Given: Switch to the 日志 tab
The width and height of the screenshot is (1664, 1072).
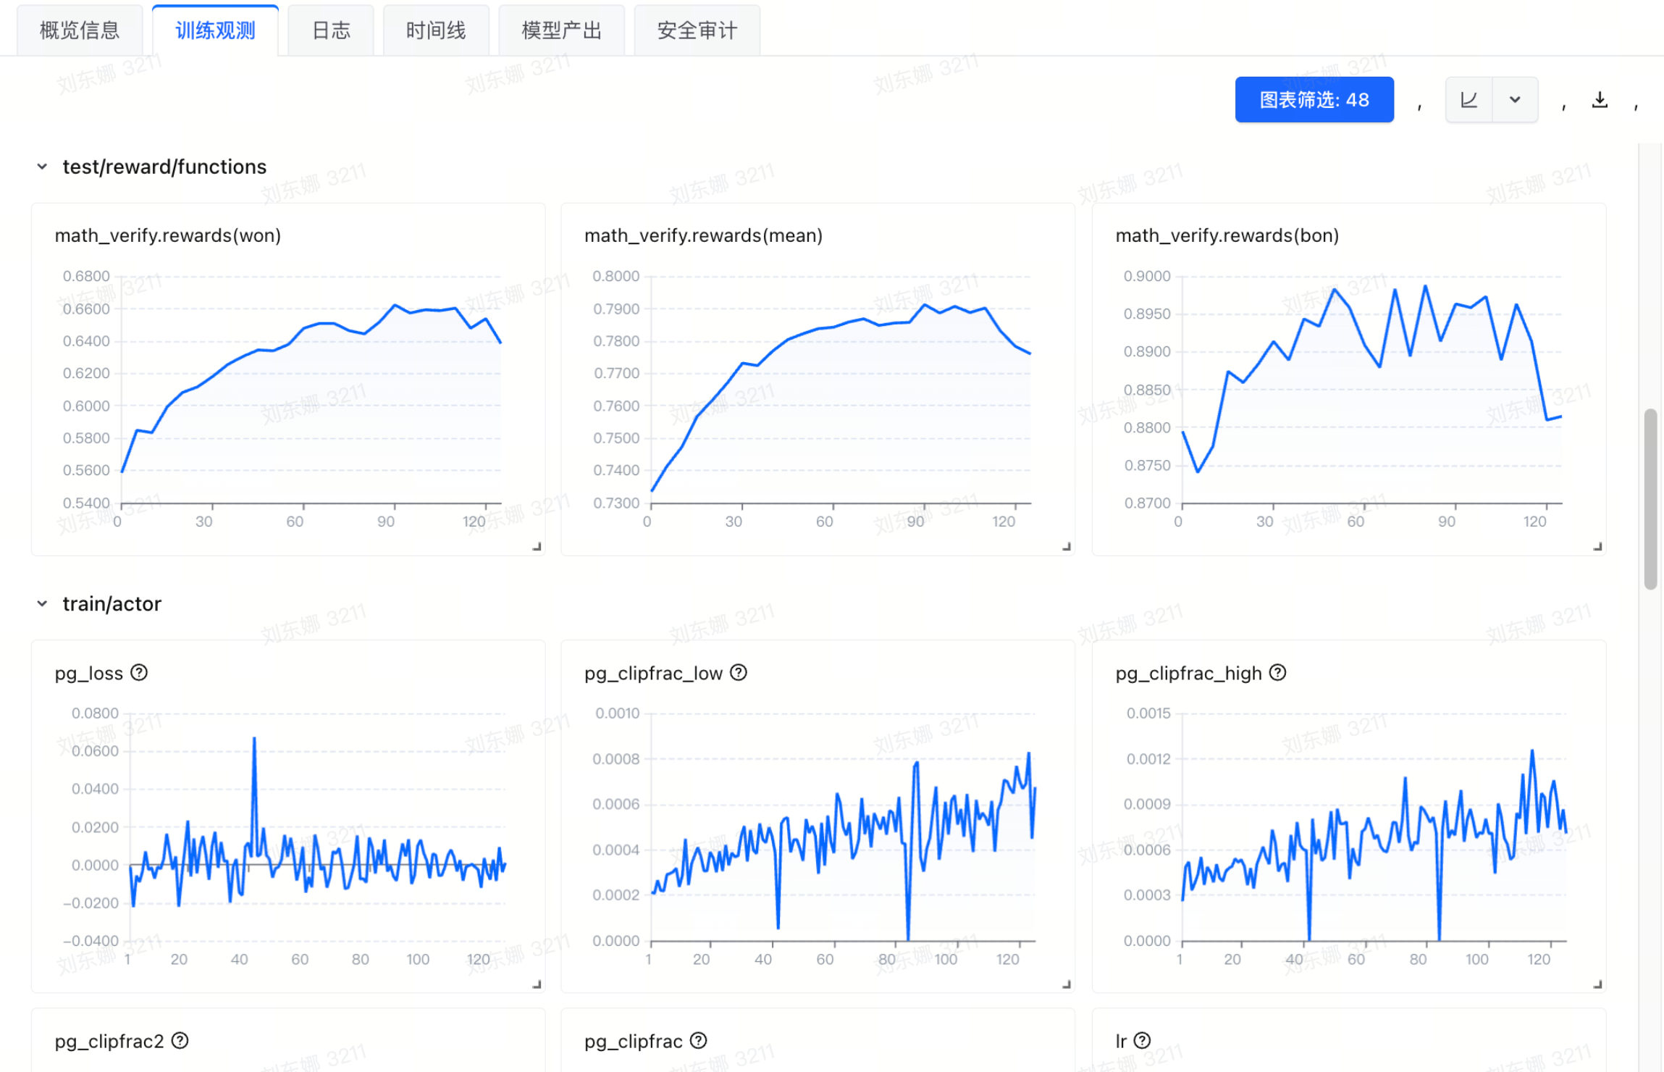Looking at the screenshot, I should click(x=331, y=30).
